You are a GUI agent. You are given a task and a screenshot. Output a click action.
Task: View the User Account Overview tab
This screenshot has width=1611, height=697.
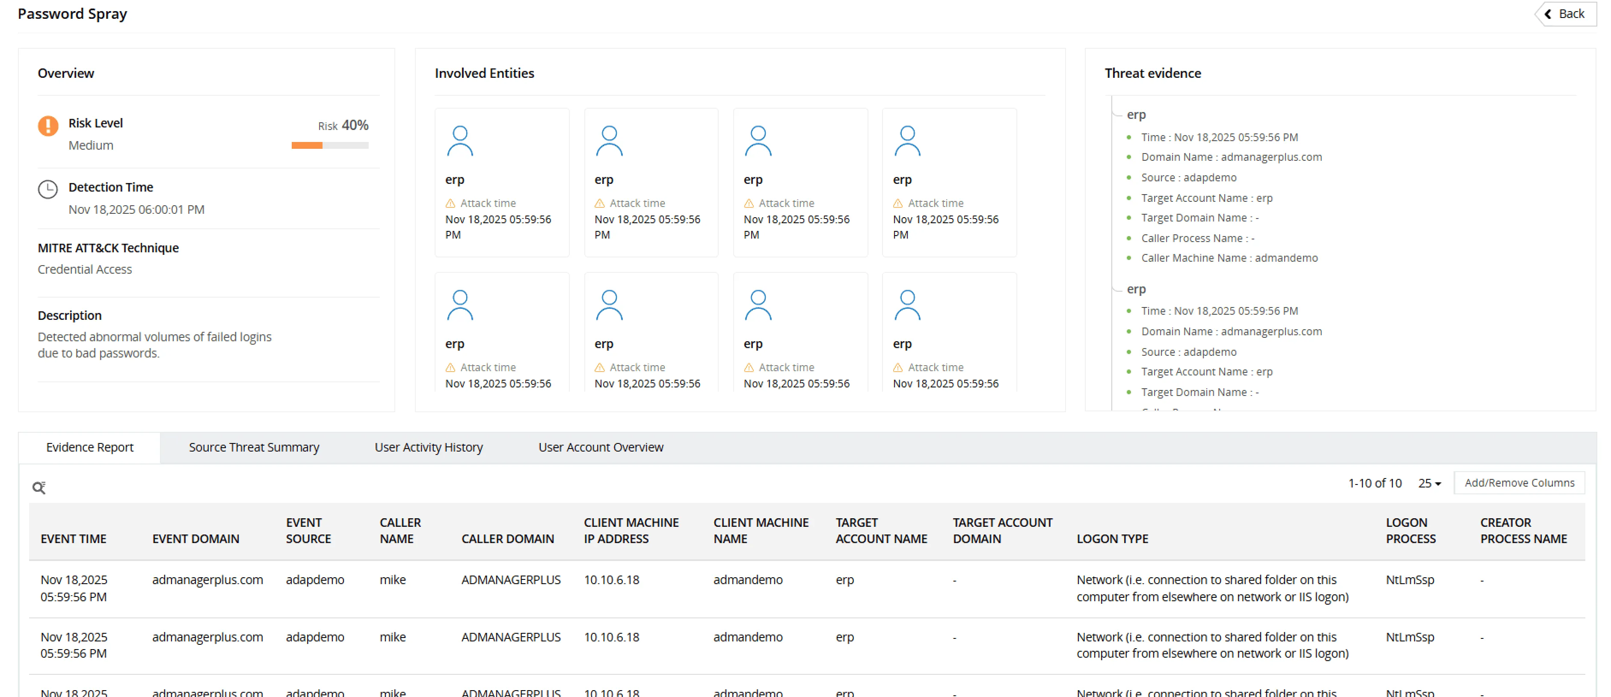601,447
